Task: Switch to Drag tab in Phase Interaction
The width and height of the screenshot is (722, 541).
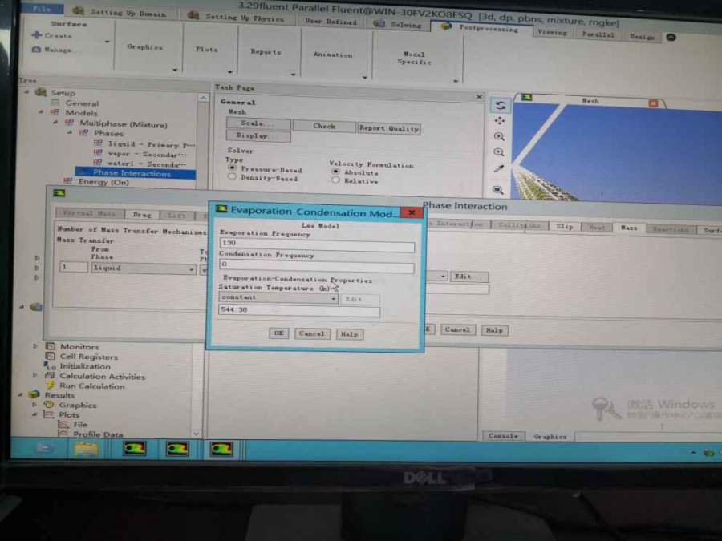Action: click(142, 214)
